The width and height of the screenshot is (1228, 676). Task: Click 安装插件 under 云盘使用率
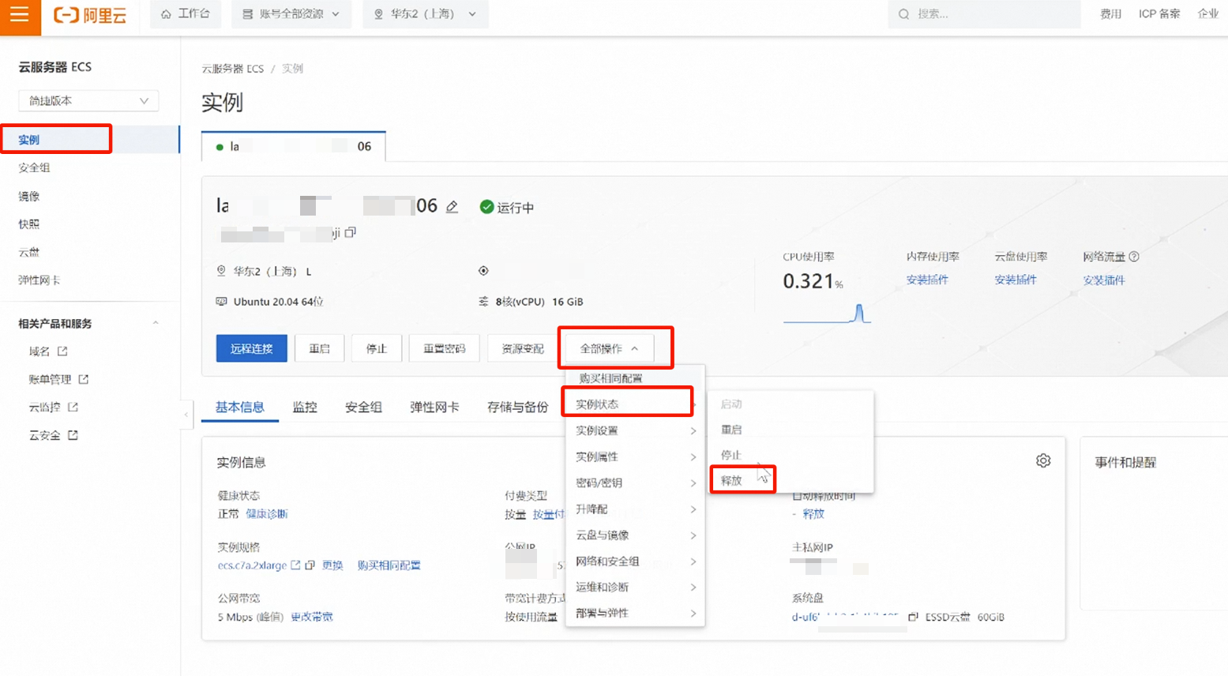click(x=1016, y=280)
